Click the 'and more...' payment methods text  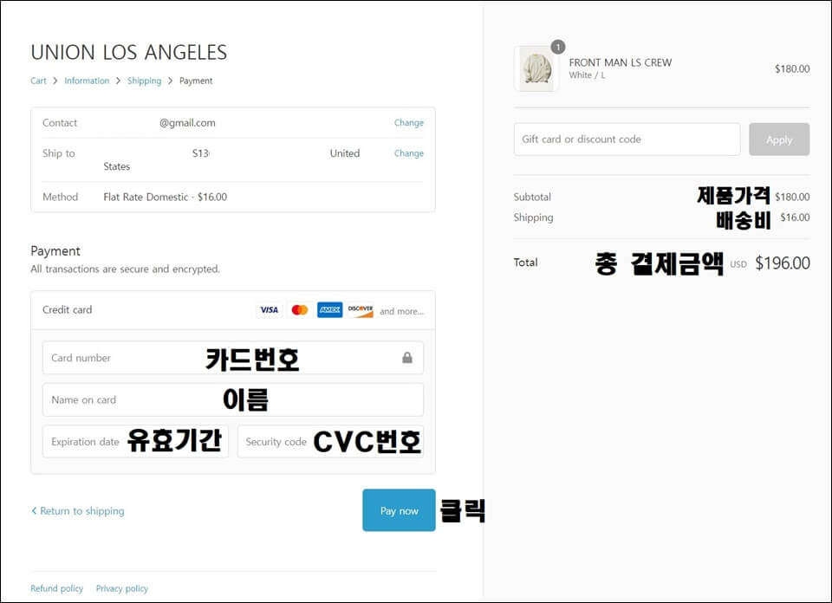[x=401, y=311]
